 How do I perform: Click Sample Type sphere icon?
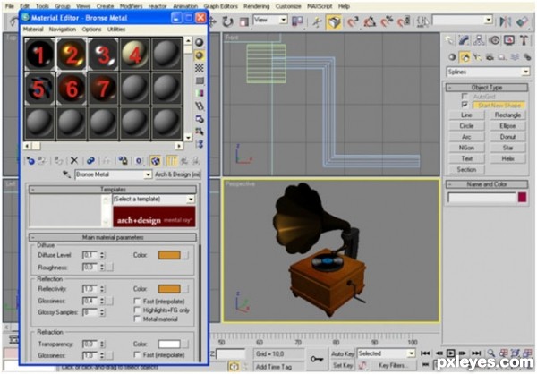click(200, 42)
